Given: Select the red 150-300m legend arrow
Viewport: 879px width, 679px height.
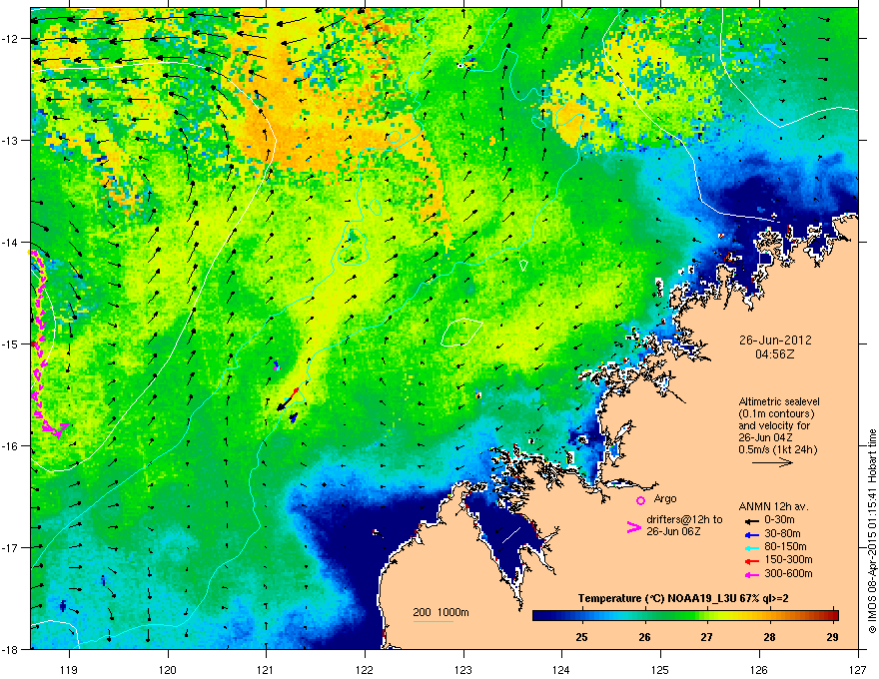Looking at the screenshot, I should (x=751, y=561).
